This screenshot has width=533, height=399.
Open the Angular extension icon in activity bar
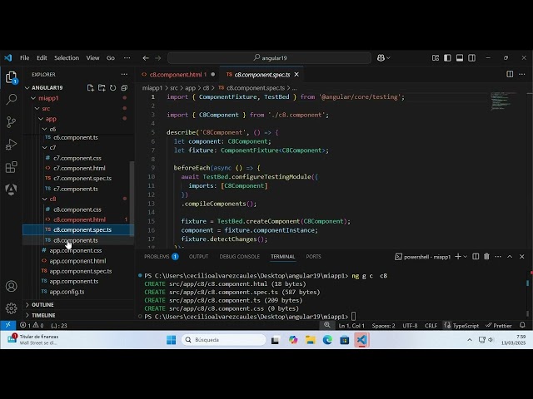(x=11, y=190)
